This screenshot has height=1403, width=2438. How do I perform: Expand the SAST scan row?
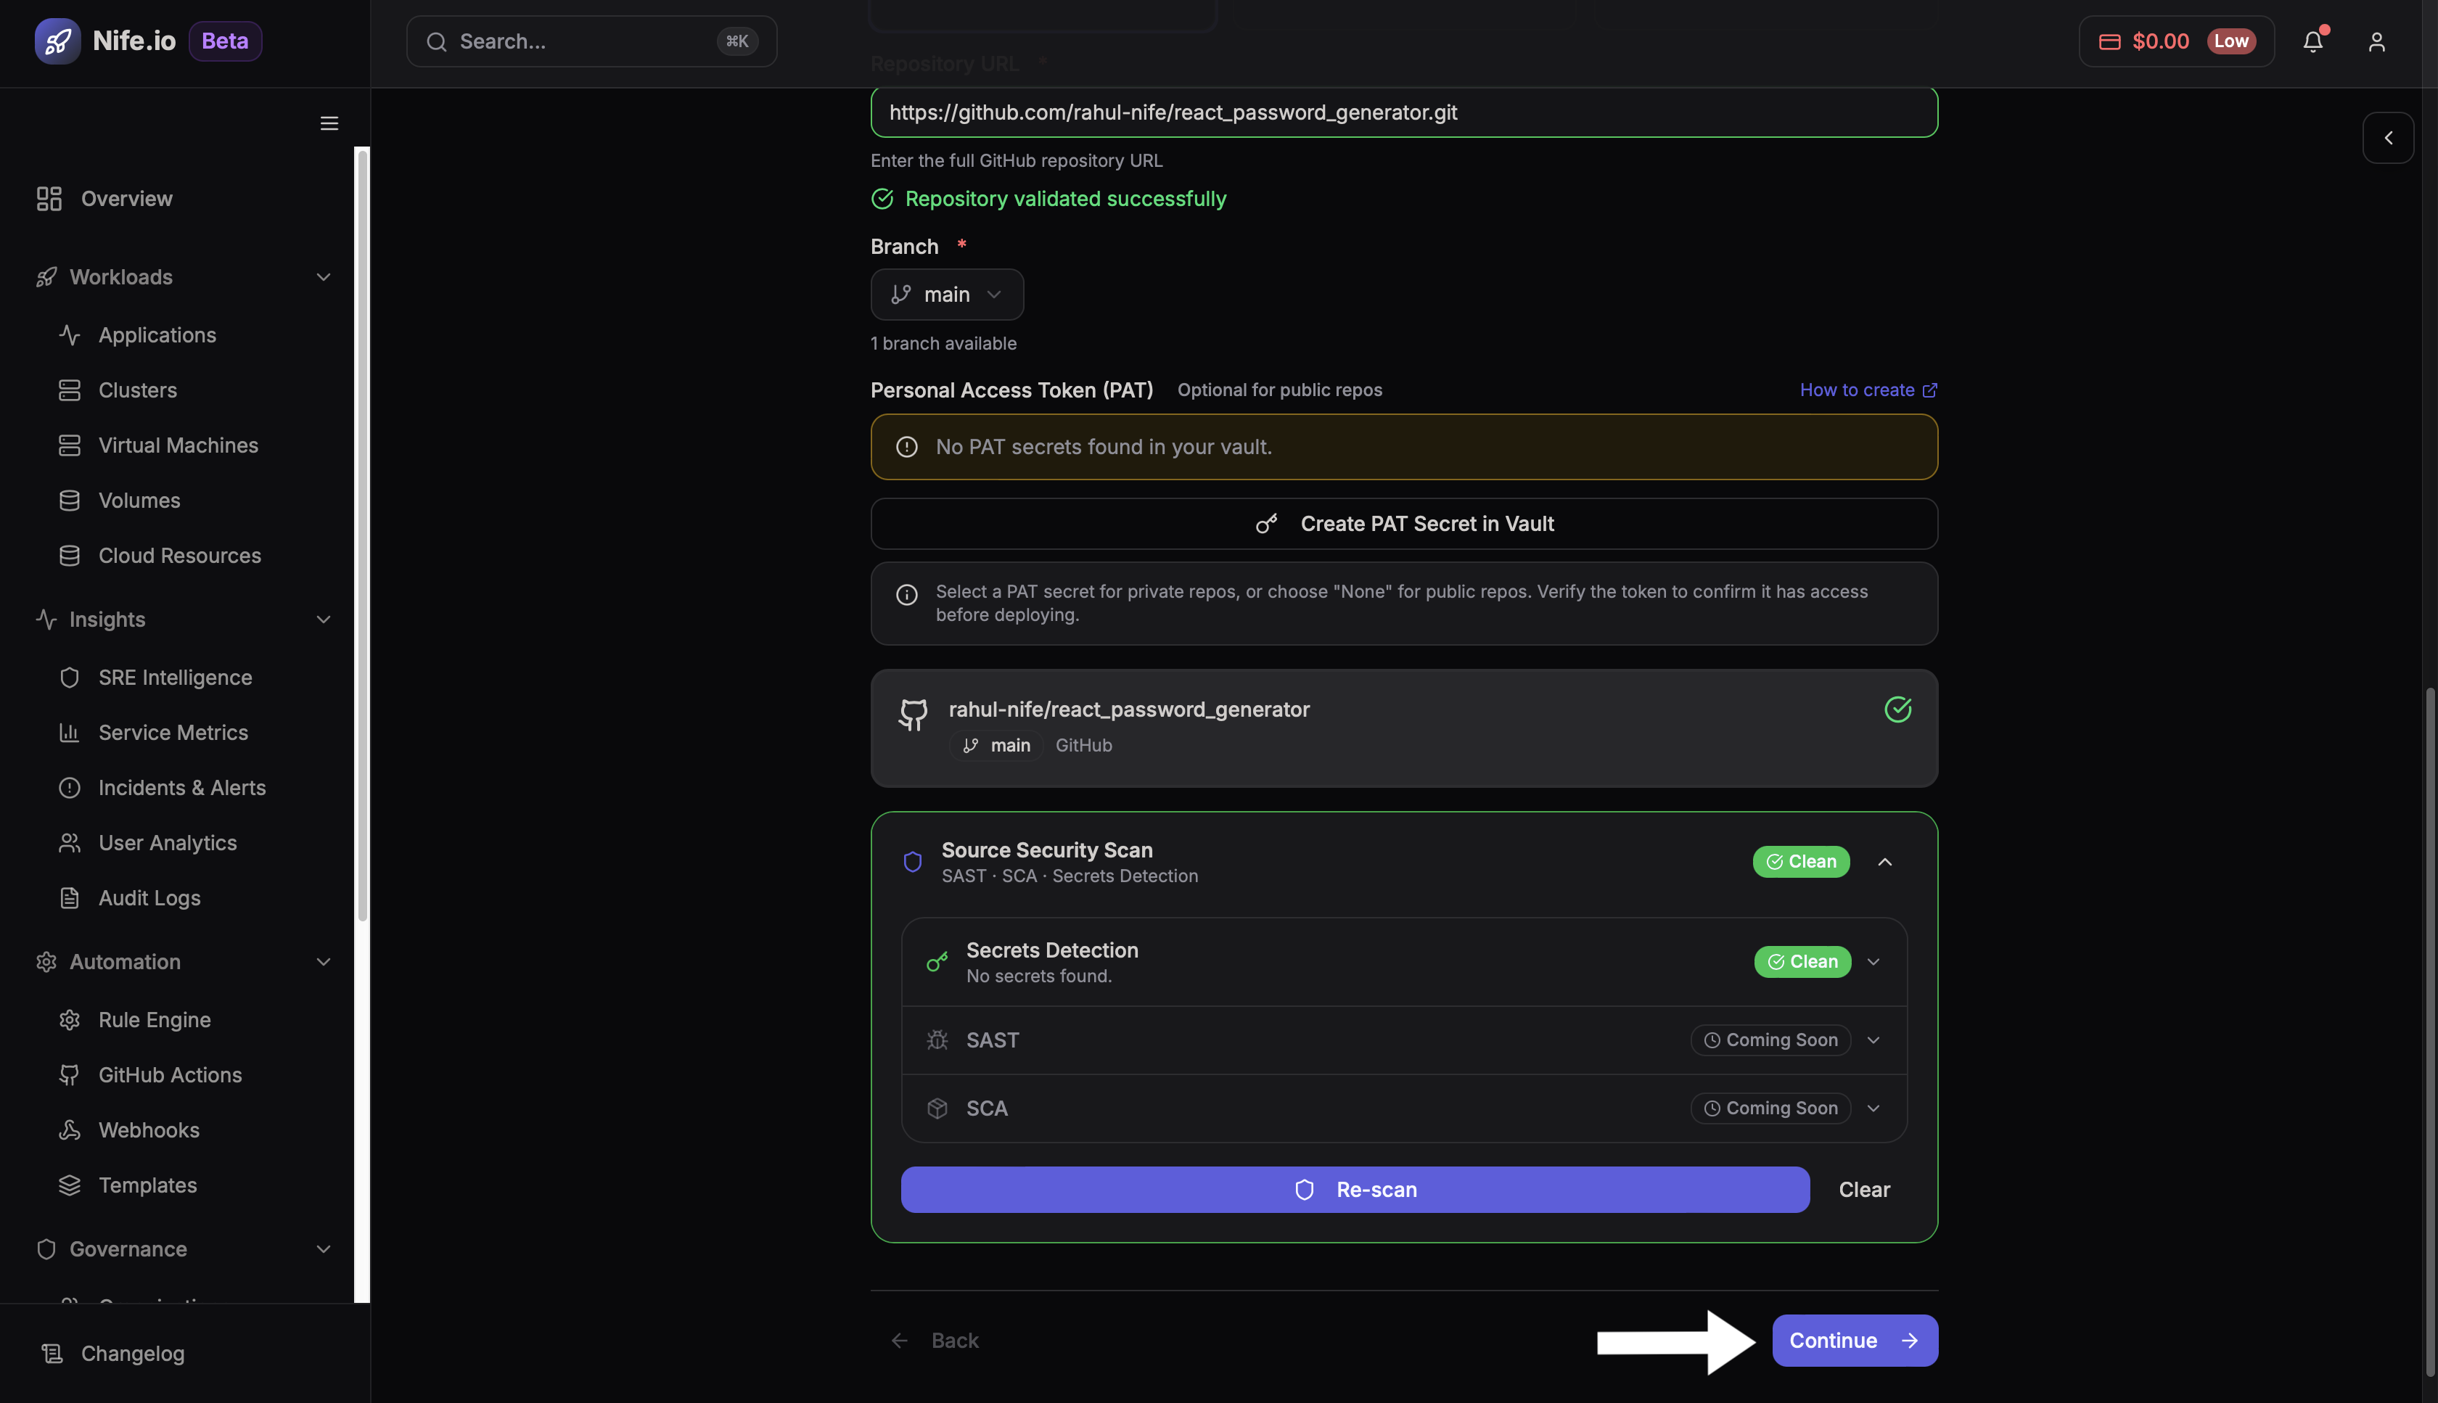[1873, 1040]
